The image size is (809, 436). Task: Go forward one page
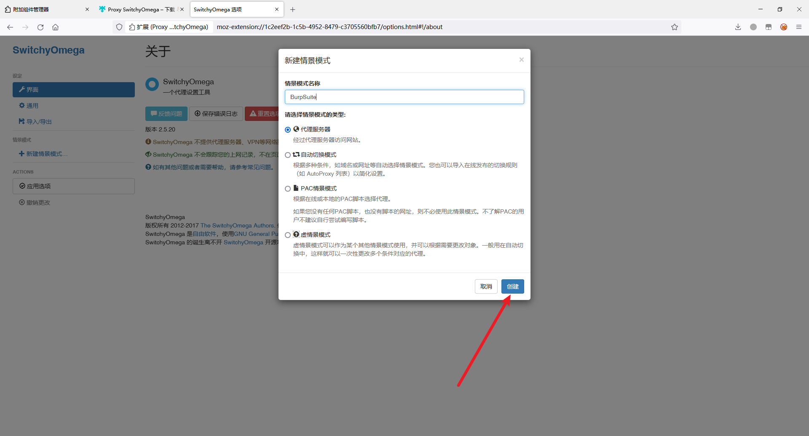[25, 27]
